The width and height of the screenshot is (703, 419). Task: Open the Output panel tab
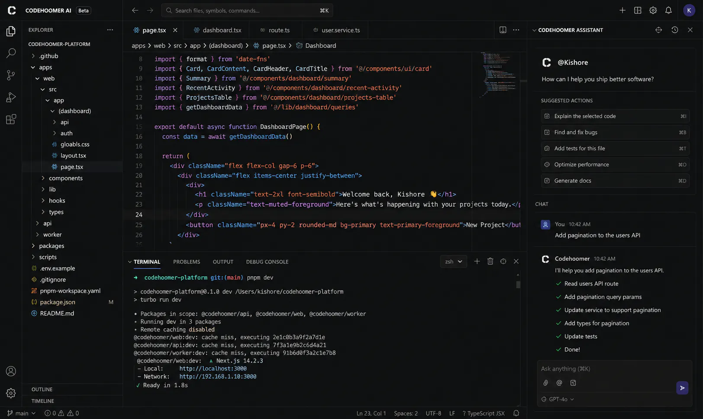pyautogui.click(x=223, y=262)
